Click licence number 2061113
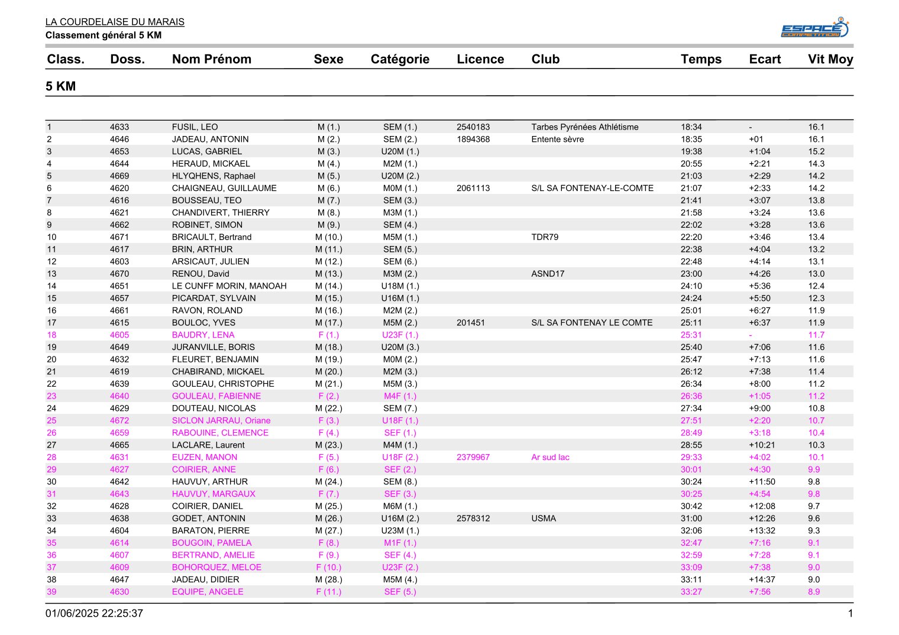The width and height of the screenshot is (899, 635). click(x=473, y=188)
